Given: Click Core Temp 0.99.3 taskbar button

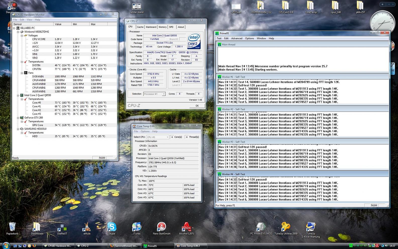Looking at the screenshot, I should click(x=191, y=246).
